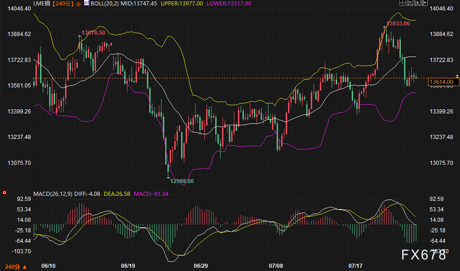
Task: Click the 13075.70 label on left price axis
Action: tap(19, 163)
